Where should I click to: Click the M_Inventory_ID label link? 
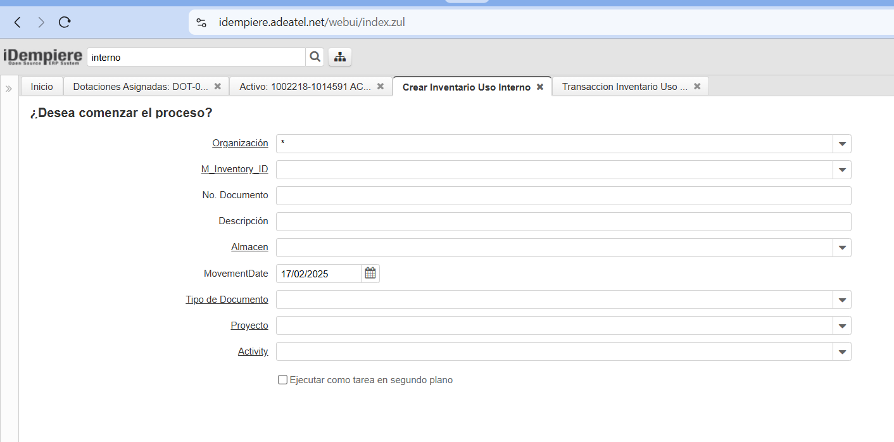point(234,169)
